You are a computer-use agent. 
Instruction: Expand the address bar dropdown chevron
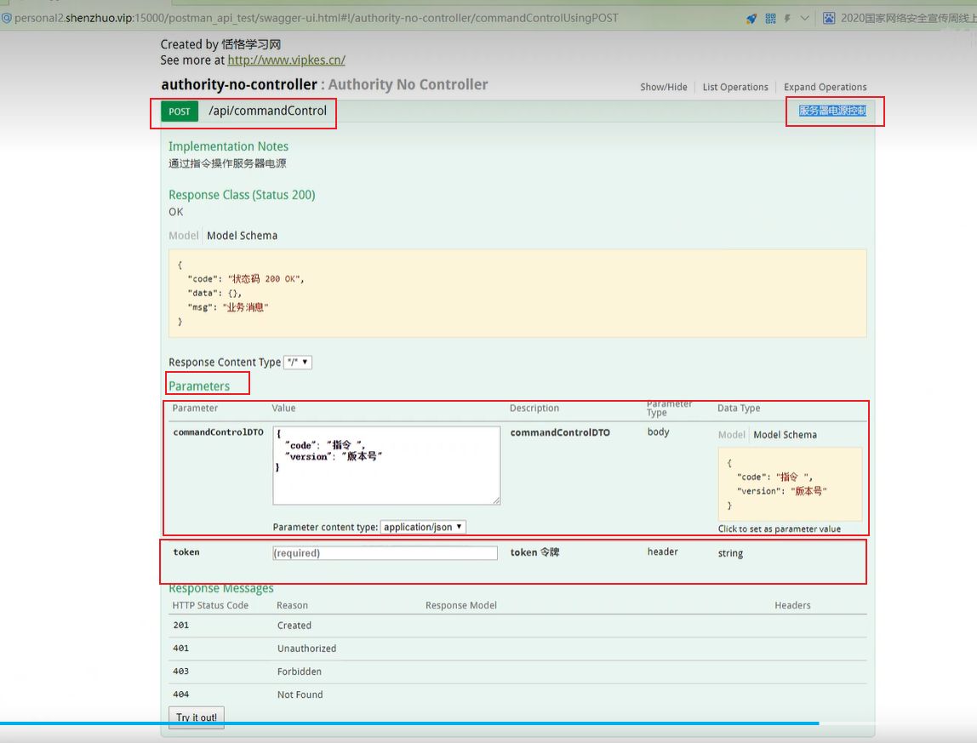click(x=804, y=18)
